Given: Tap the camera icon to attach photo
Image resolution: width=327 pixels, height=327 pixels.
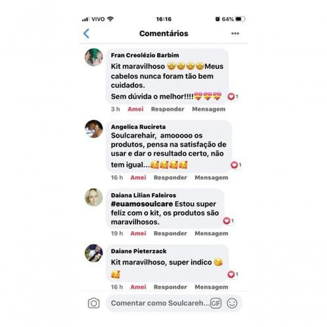Looking at the screenshot, I should click(94, 303).
